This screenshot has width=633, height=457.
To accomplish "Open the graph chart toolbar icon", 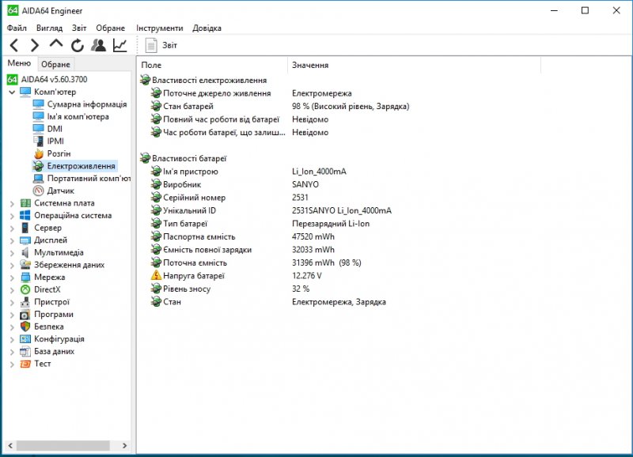I will click(119, 45).
